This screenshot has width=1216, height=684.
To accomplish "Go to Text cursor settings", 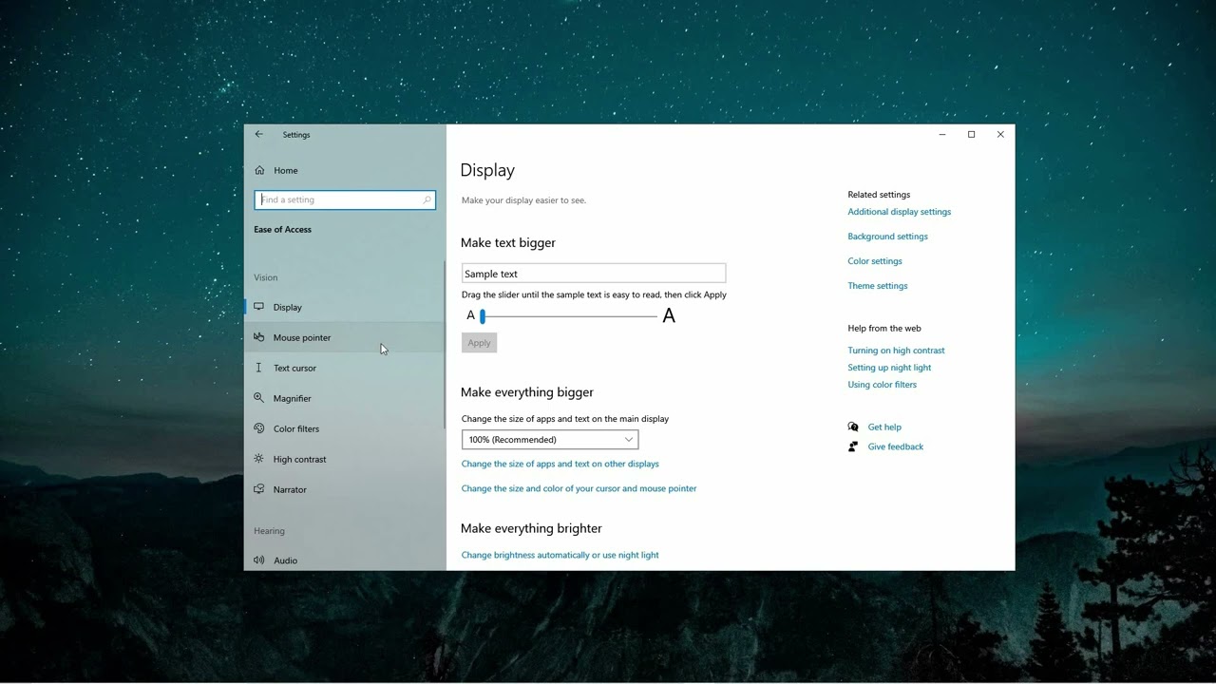I will (344, 368).
